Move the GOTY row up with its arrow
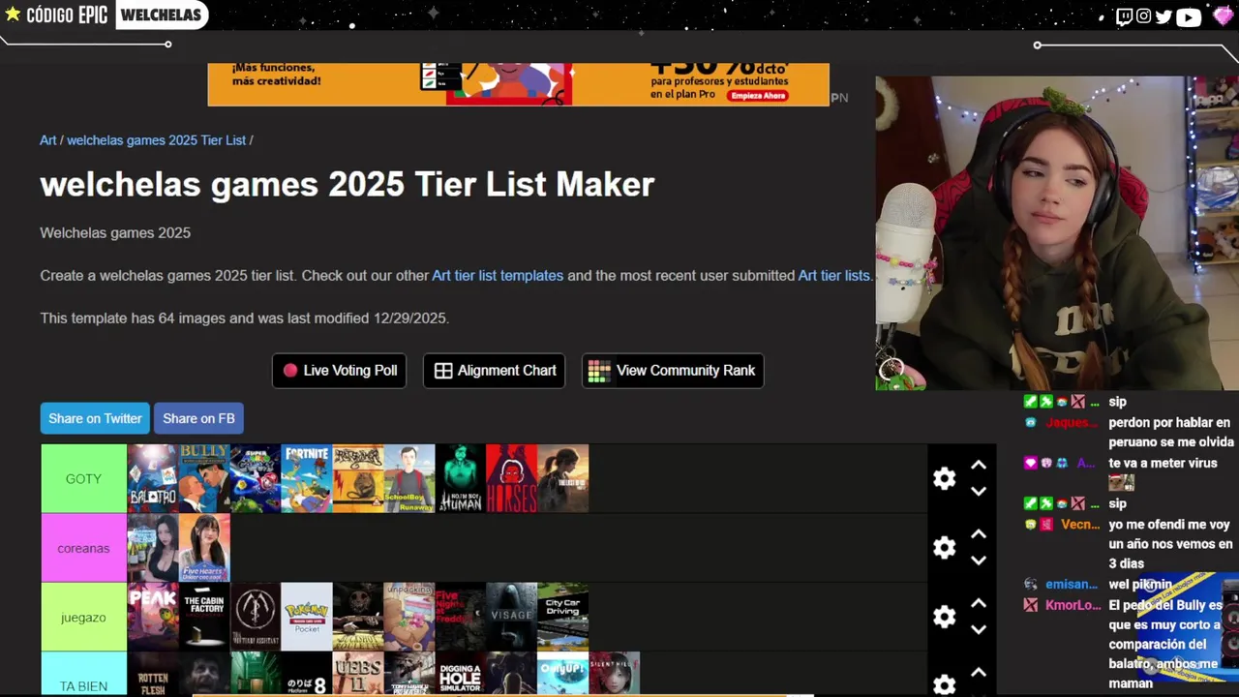This screenshot has height=697, width=1239. coord(979,465)
